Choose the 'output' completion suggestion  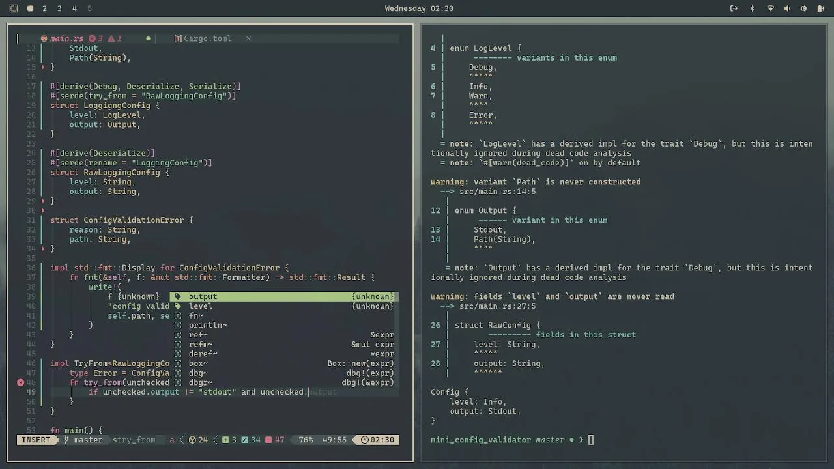coord(283,296)
